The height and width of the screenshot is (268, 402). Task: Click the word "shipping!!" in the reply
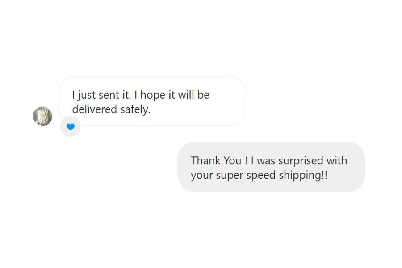coord(303,175)
